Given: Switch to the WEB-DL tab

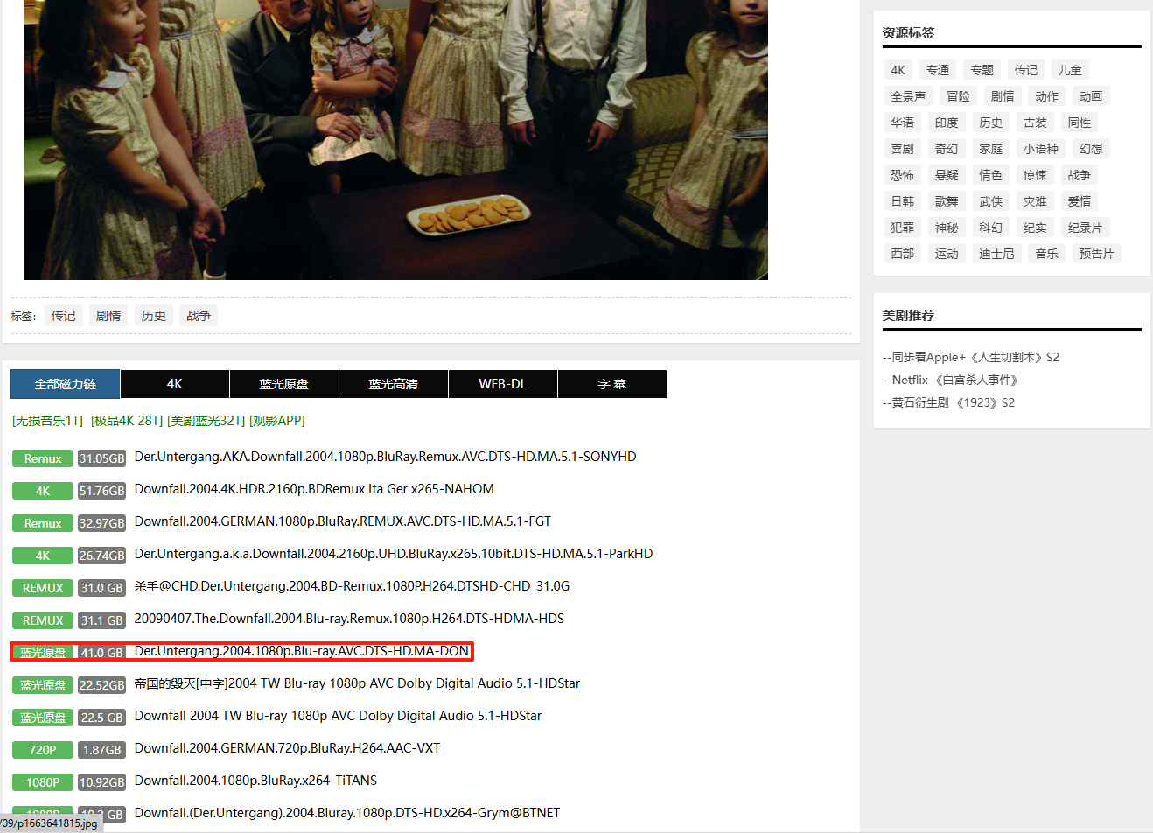Looking at the screenshot, I should coord(503,384).
